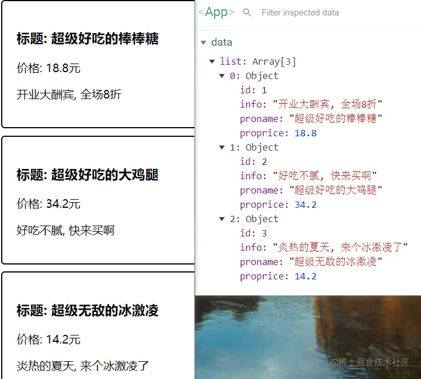Select the id: 1 property row
The width and height of the screenshot is (421, 379).
click(254, 90)
